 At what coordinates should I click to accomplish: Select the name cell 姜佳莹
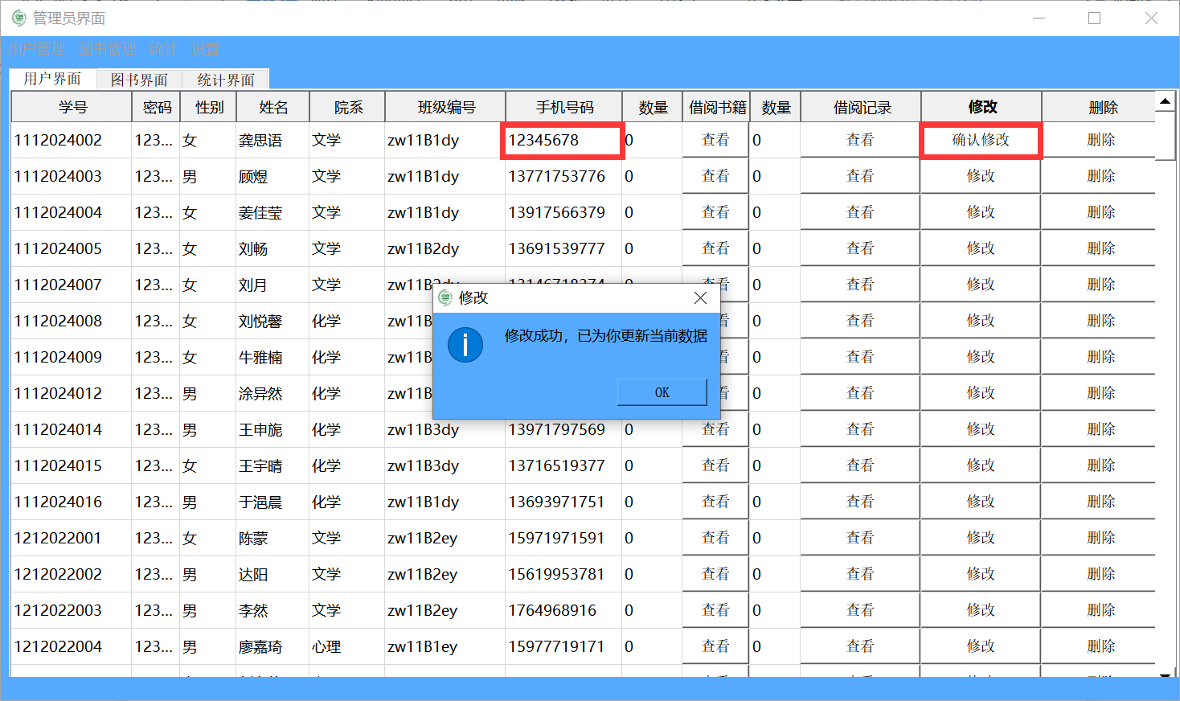272,212
